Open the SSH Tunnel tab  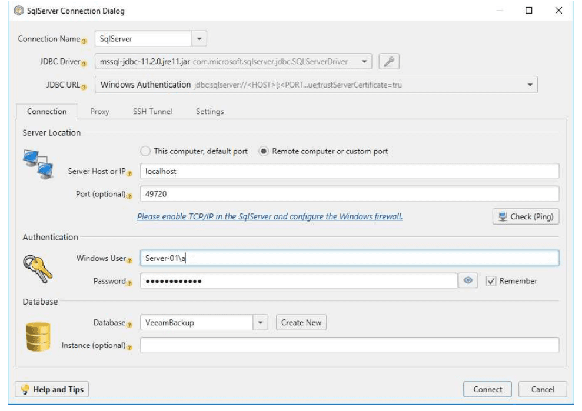coord(152,111)
